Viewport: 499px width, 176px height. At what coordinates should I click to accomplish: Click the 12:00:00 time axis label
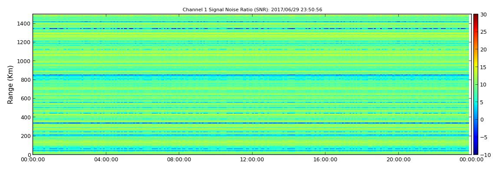[x=252, y=160]
